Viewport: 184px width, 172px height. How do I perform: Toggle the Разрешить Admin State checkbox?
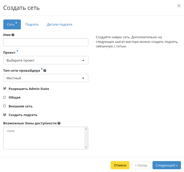[5, 89]
